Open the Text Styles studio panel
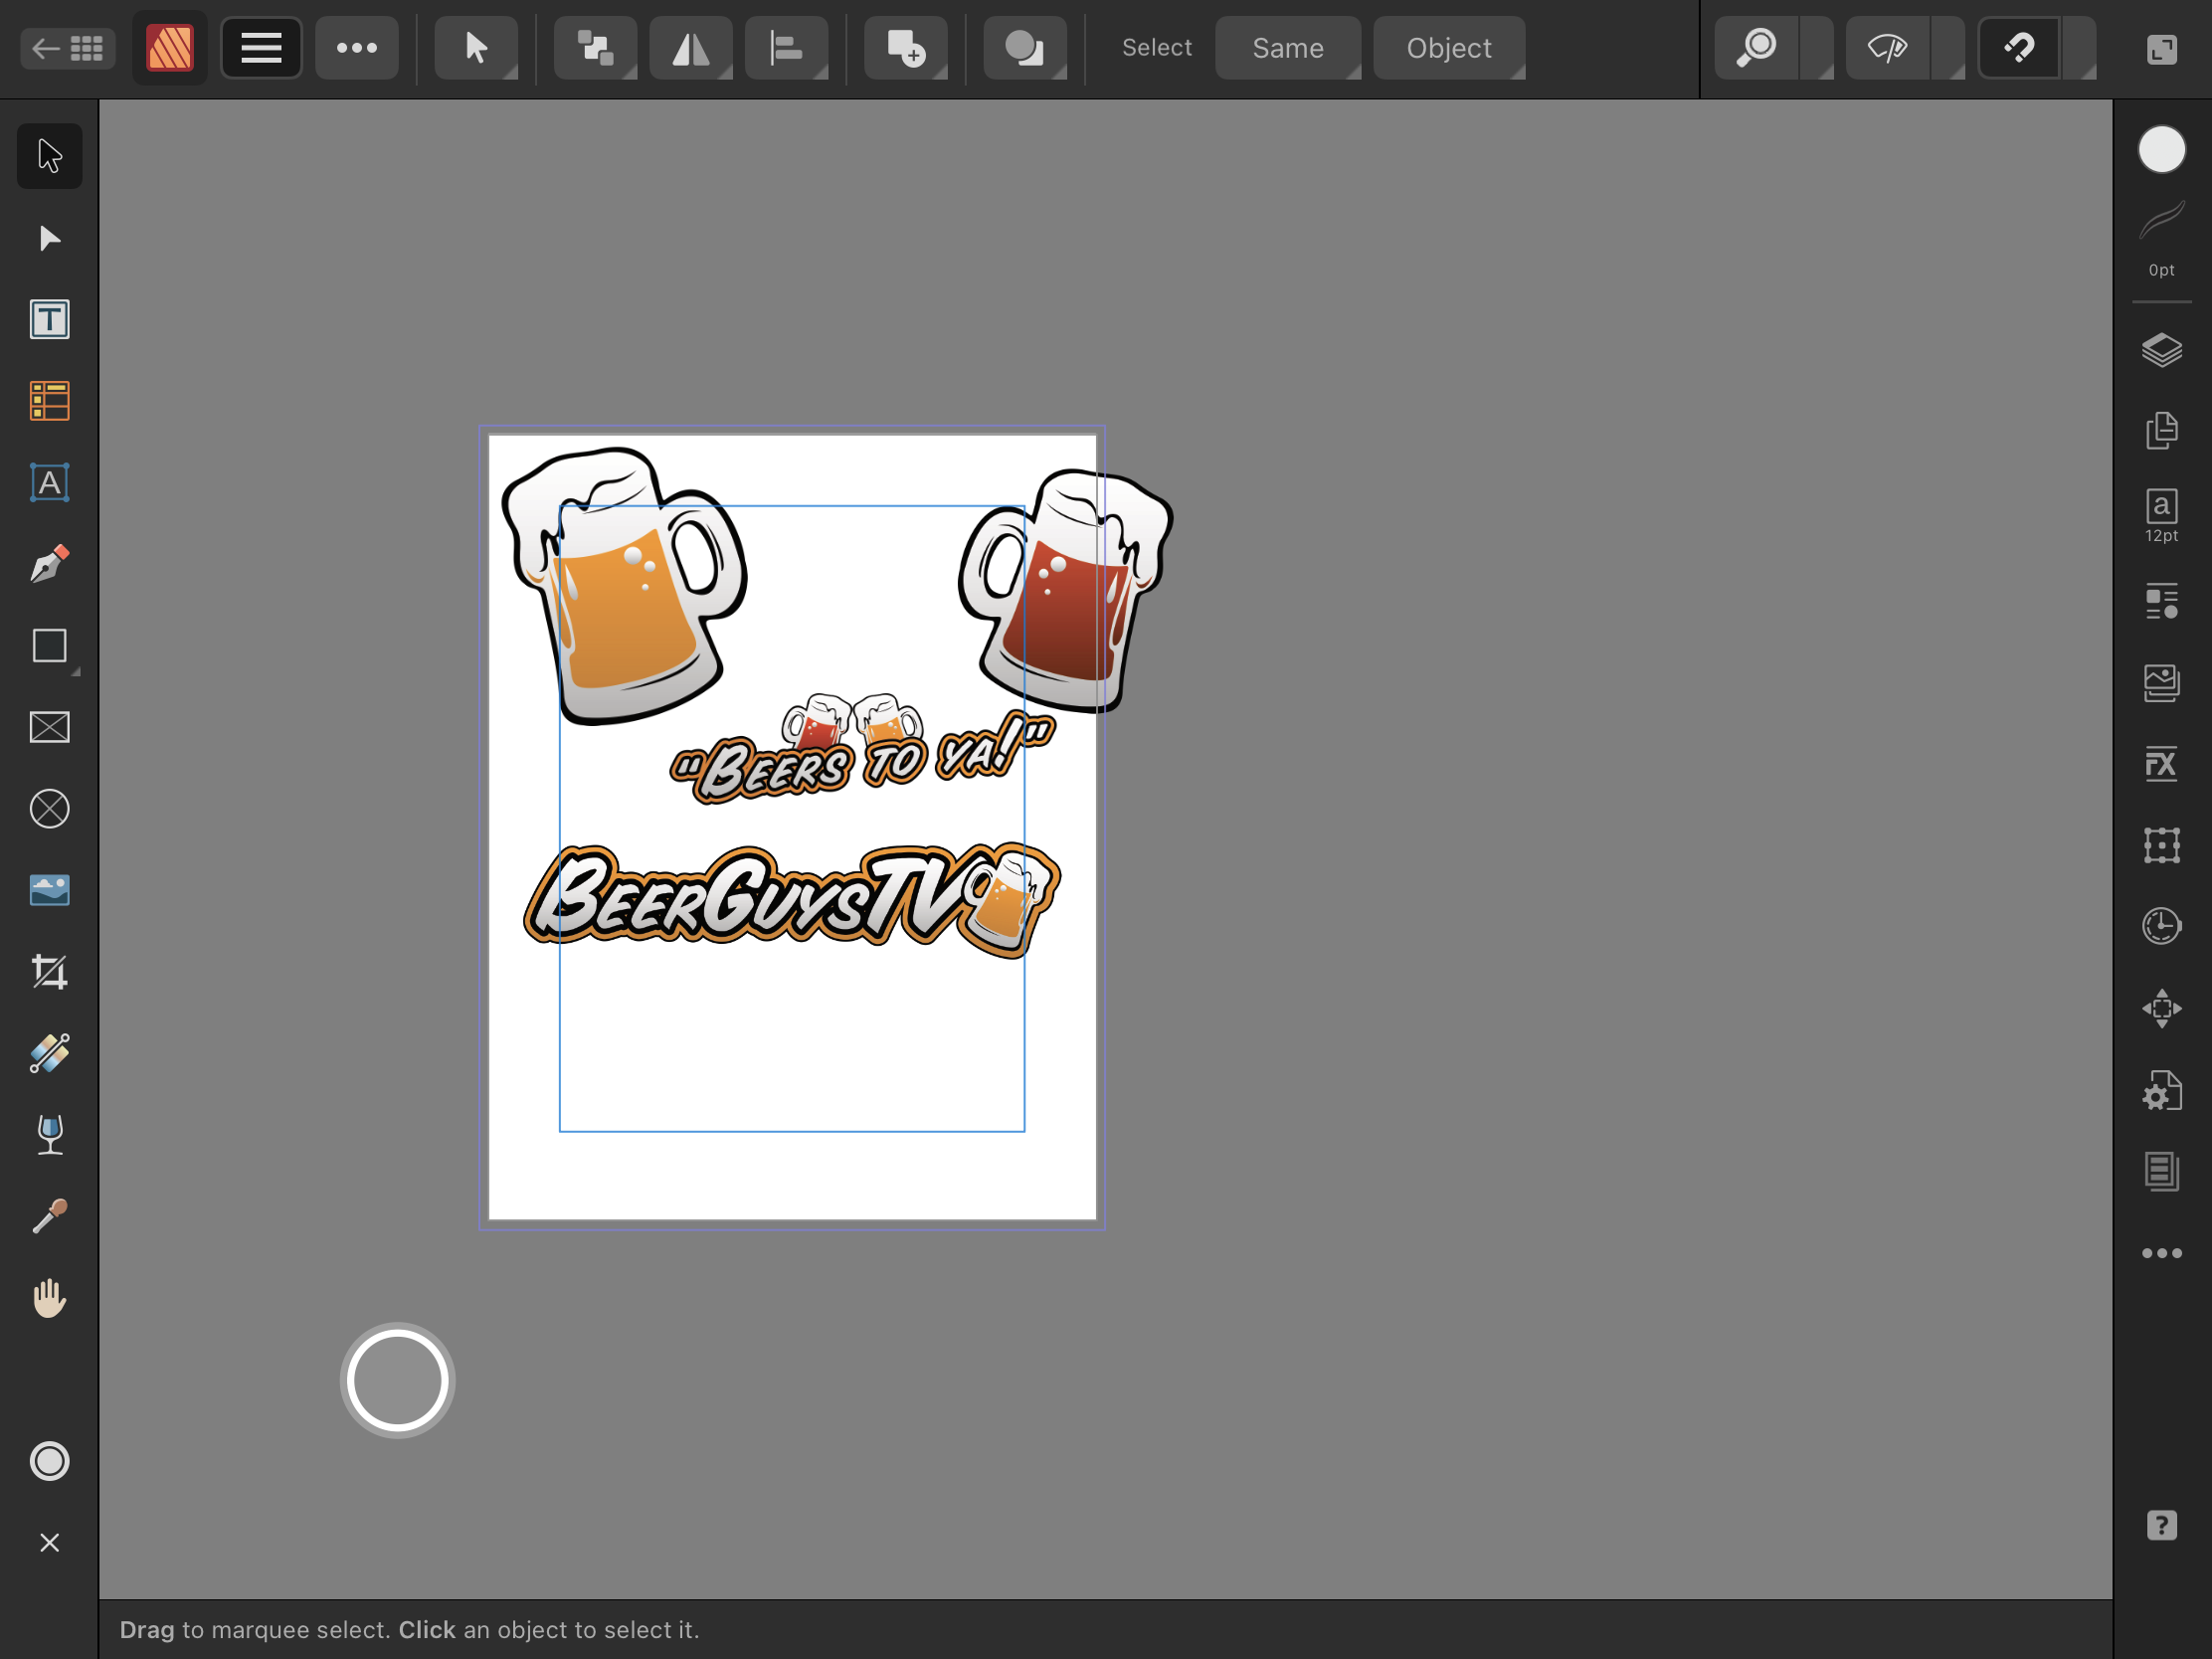 2161,601
